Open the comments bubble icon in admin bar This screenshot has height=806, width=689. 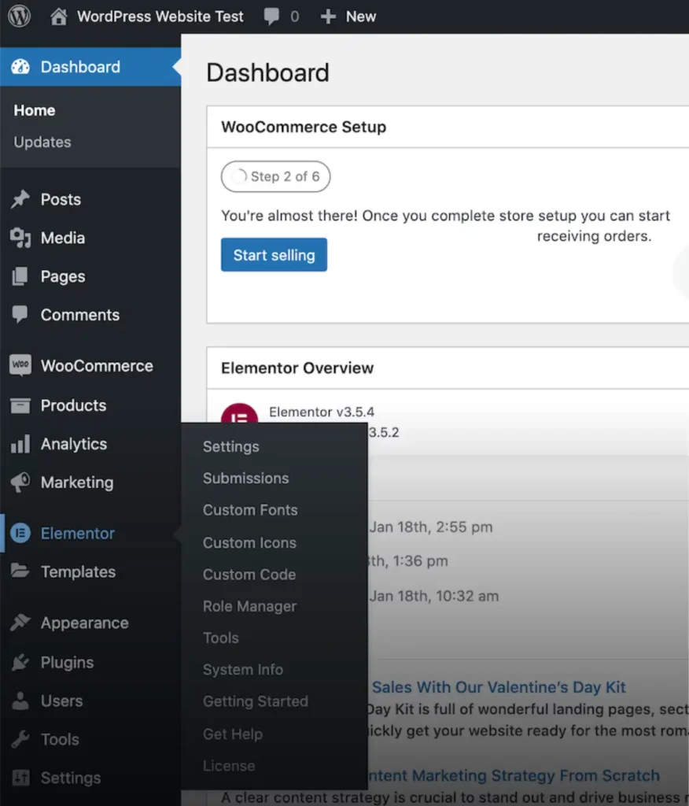271,17
